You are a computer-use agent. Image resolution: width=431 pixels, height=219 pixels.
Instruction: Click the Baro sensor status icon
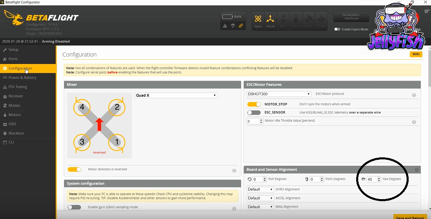296,21
